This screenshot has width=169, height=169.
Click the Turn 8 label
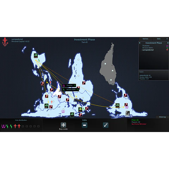point(84,42)
